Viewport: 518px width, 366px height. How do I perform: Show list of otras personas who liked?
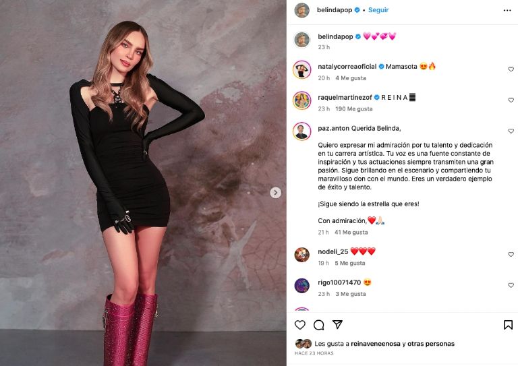pos(430,344)
